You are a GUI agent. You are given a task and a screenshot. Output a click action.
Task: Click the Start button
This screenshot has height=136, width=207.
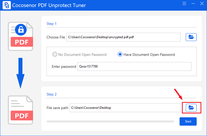[188, 121]
